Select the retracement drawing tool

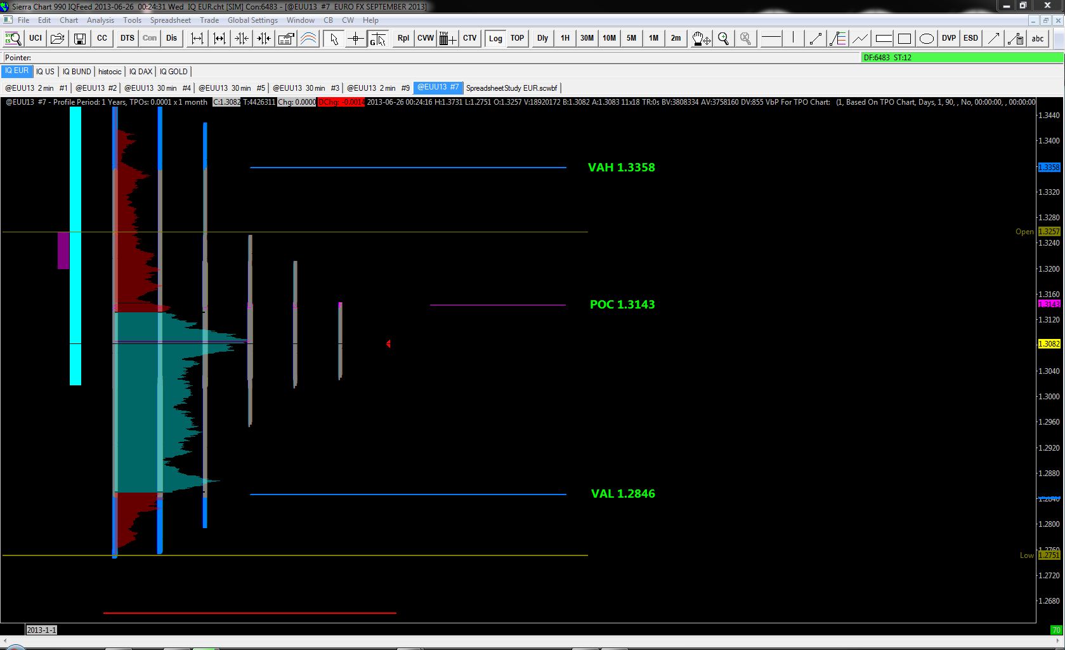tap(838, 38)
